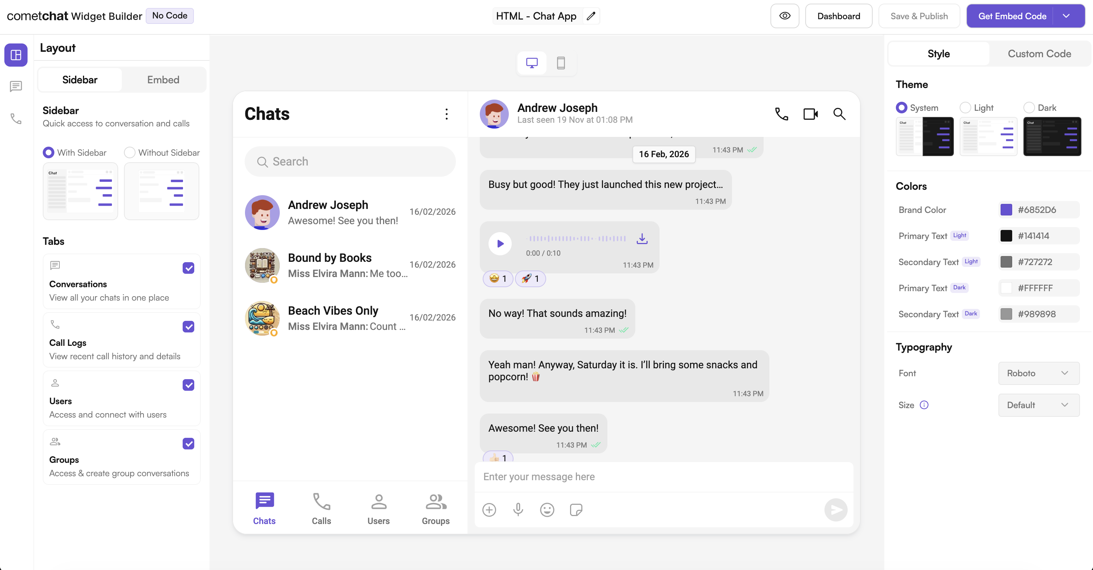Click the microphone voice recording icon
Screen dimensions: 1093x570
518,510
